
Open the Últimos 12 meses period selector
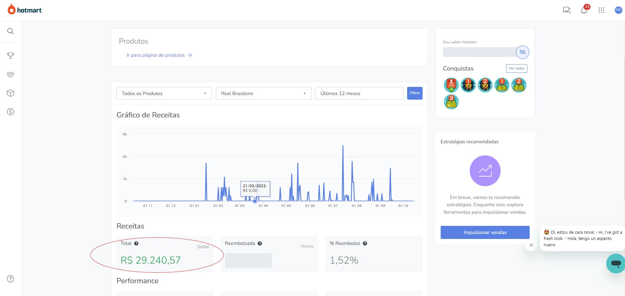[x=359, y=93]
